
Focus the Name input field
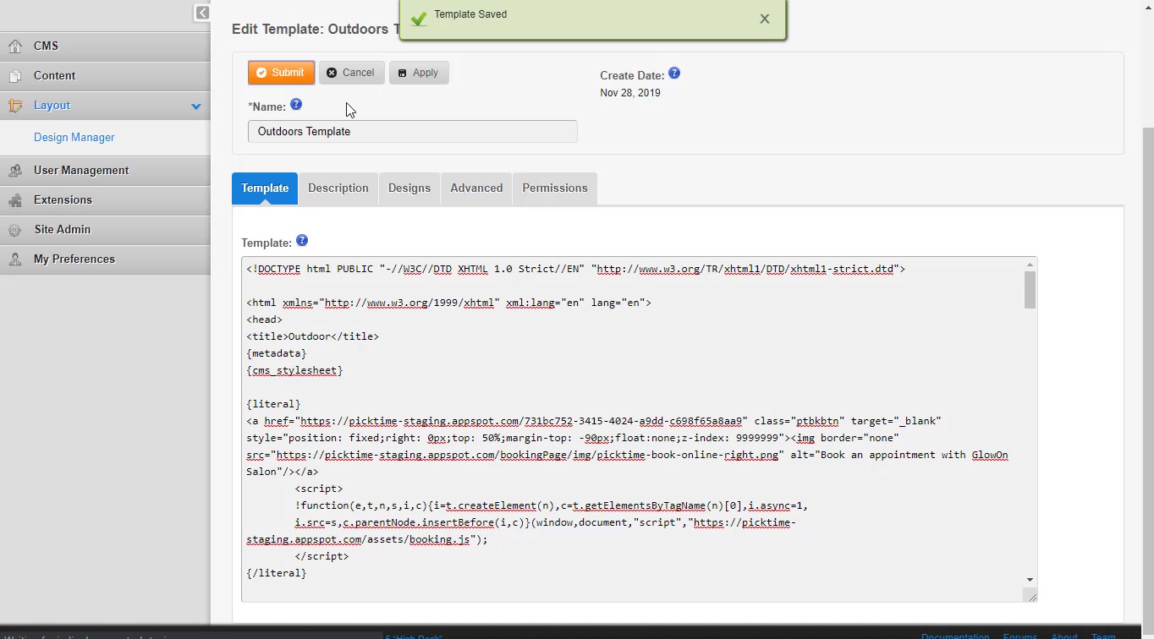[412, 132]
